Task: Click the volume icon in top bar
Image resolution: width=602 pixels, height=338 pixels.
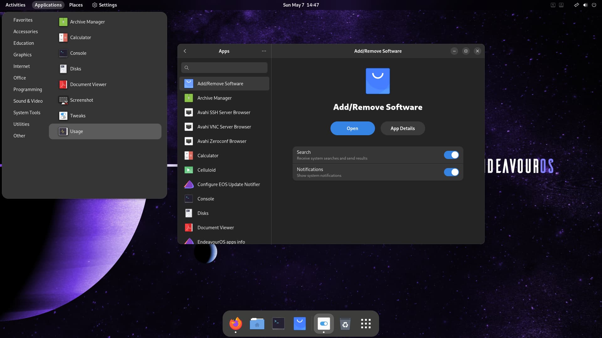Action: click(585, 5)
